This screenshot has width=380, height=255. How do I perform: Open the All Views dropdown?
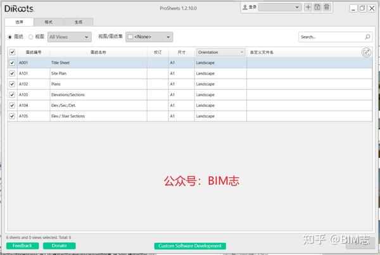(x=70, y=37)
